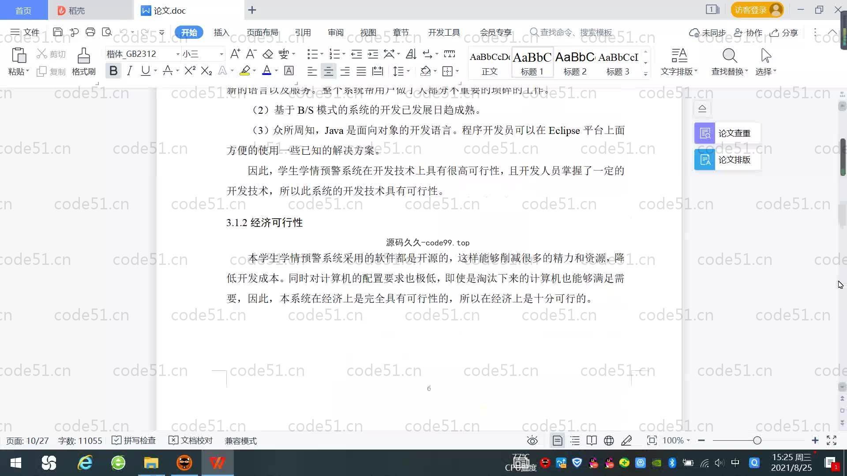The height and width of the screenshot is (476, 847).
Task: Open numbered list dropdown arrow
Action: coord(344,54)
